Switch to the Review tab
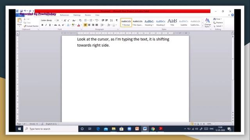Viewport: 250px width, 140px height. pos(88,15)
